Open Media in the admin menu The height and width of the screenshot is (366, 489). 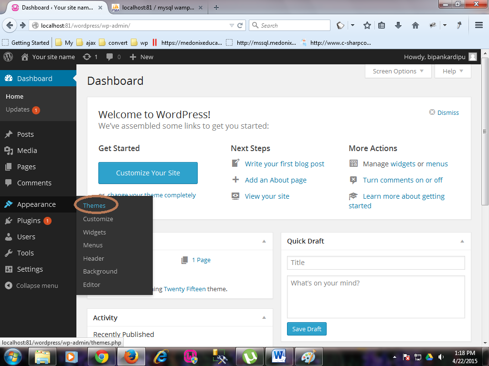coord(38,151)
